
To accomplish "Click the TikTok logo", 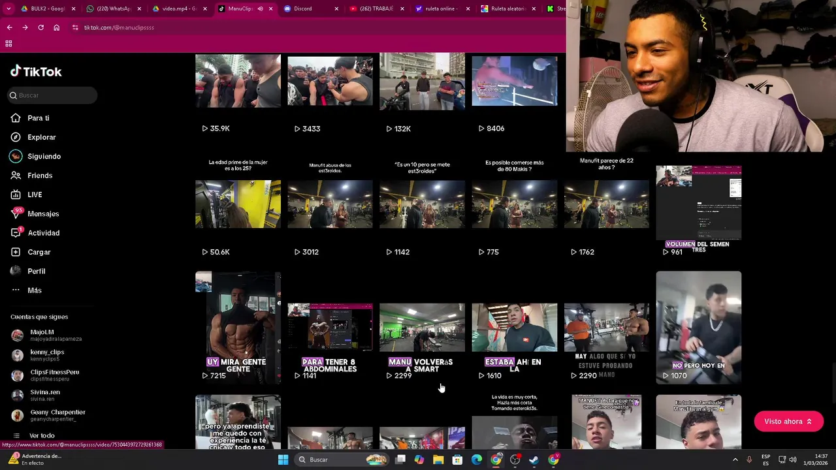I will point(36,71).
